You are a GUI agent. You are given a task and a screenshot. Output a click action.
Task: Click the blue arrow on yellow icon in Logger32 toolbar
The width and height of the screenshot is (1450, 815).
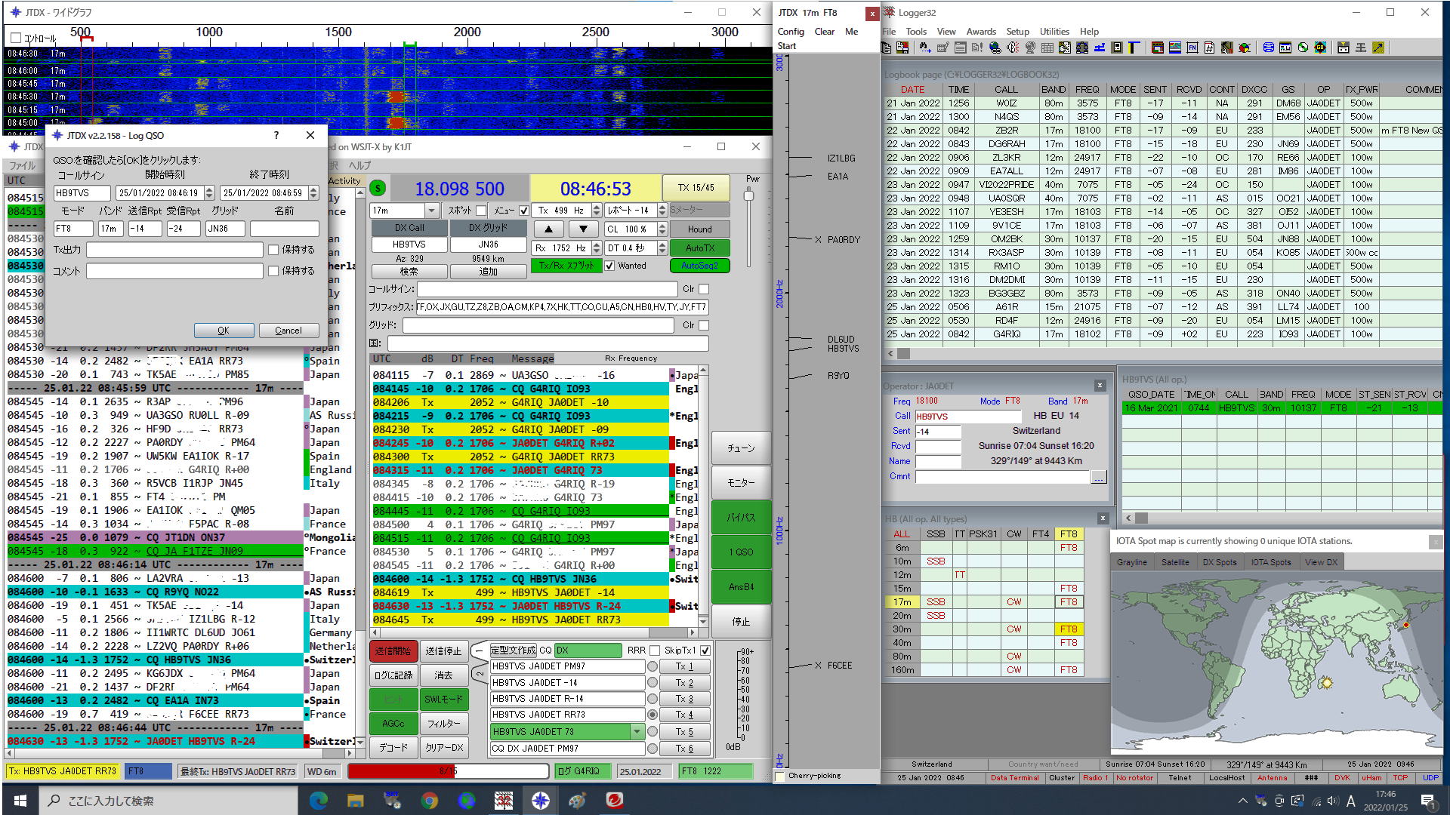pos(1378,48)
